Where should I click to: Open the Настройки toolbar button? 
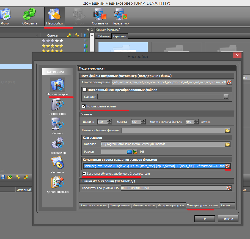(x=54, y=16)
